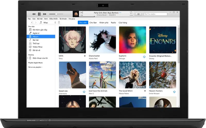This screenshot has height=128, width=206.
Task: Skip to next track button
Action: tap(45, 14)
